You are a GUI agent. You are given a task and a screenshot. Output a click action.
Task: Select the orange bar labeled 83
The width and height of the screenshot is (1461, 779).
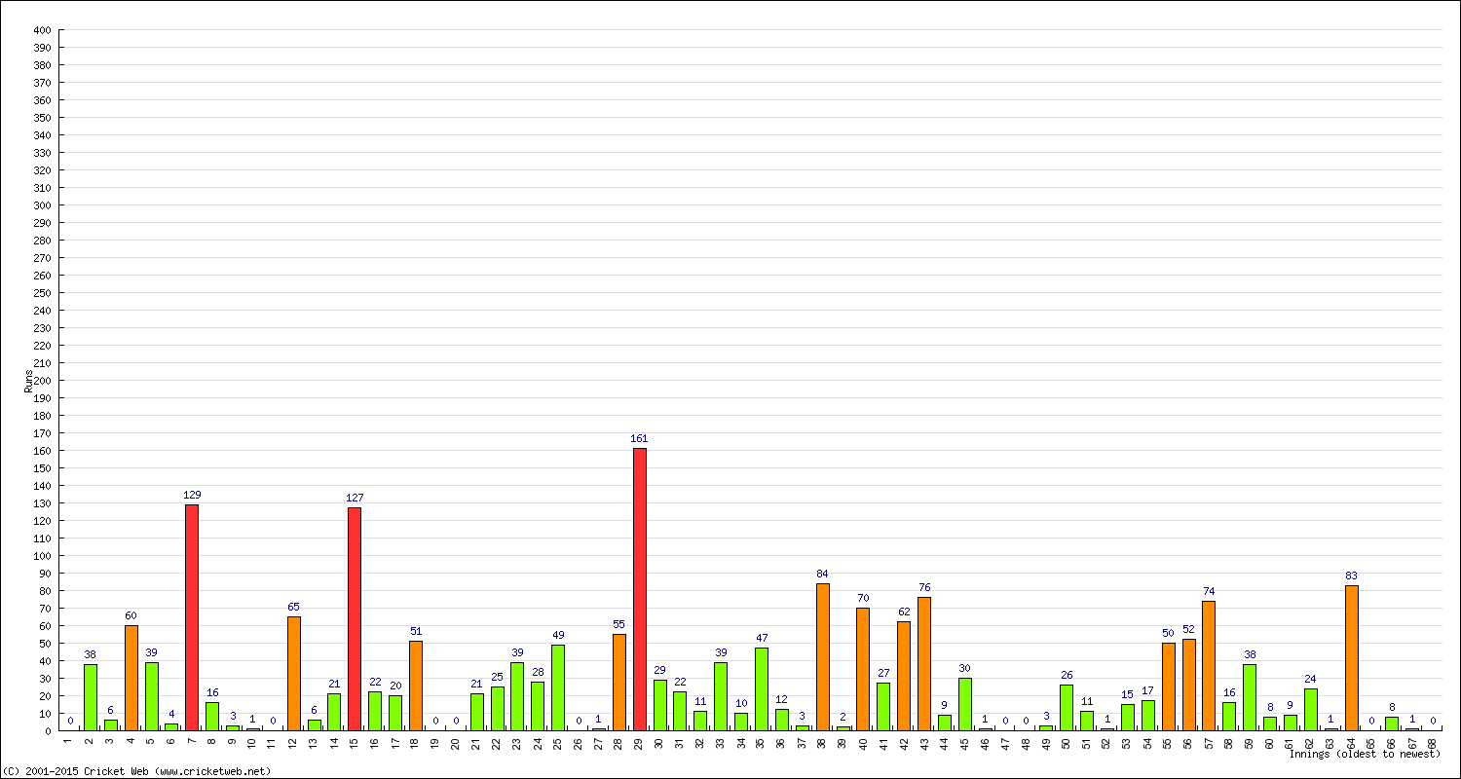[x=1351, y=657]
